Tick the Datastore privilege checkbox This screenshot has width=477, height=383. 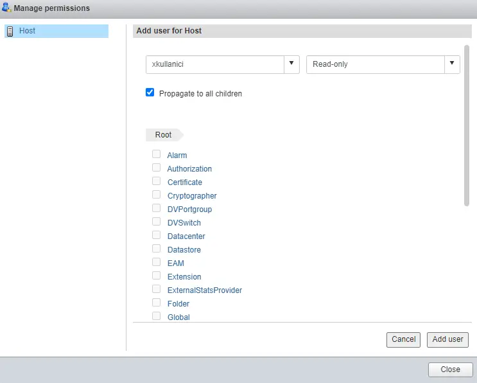pyautogui.click(x=156, y=249)
